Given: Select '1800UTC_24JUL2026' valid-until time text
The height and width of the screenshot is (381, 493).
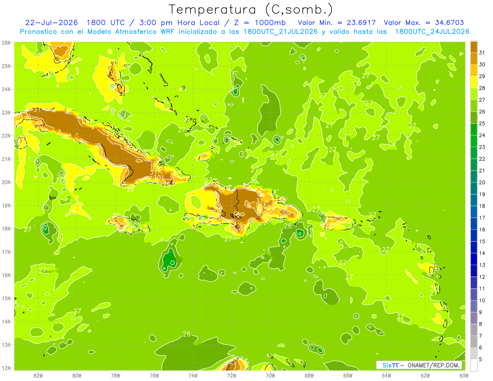Looking at the screenshot, I should click(432, 32).
